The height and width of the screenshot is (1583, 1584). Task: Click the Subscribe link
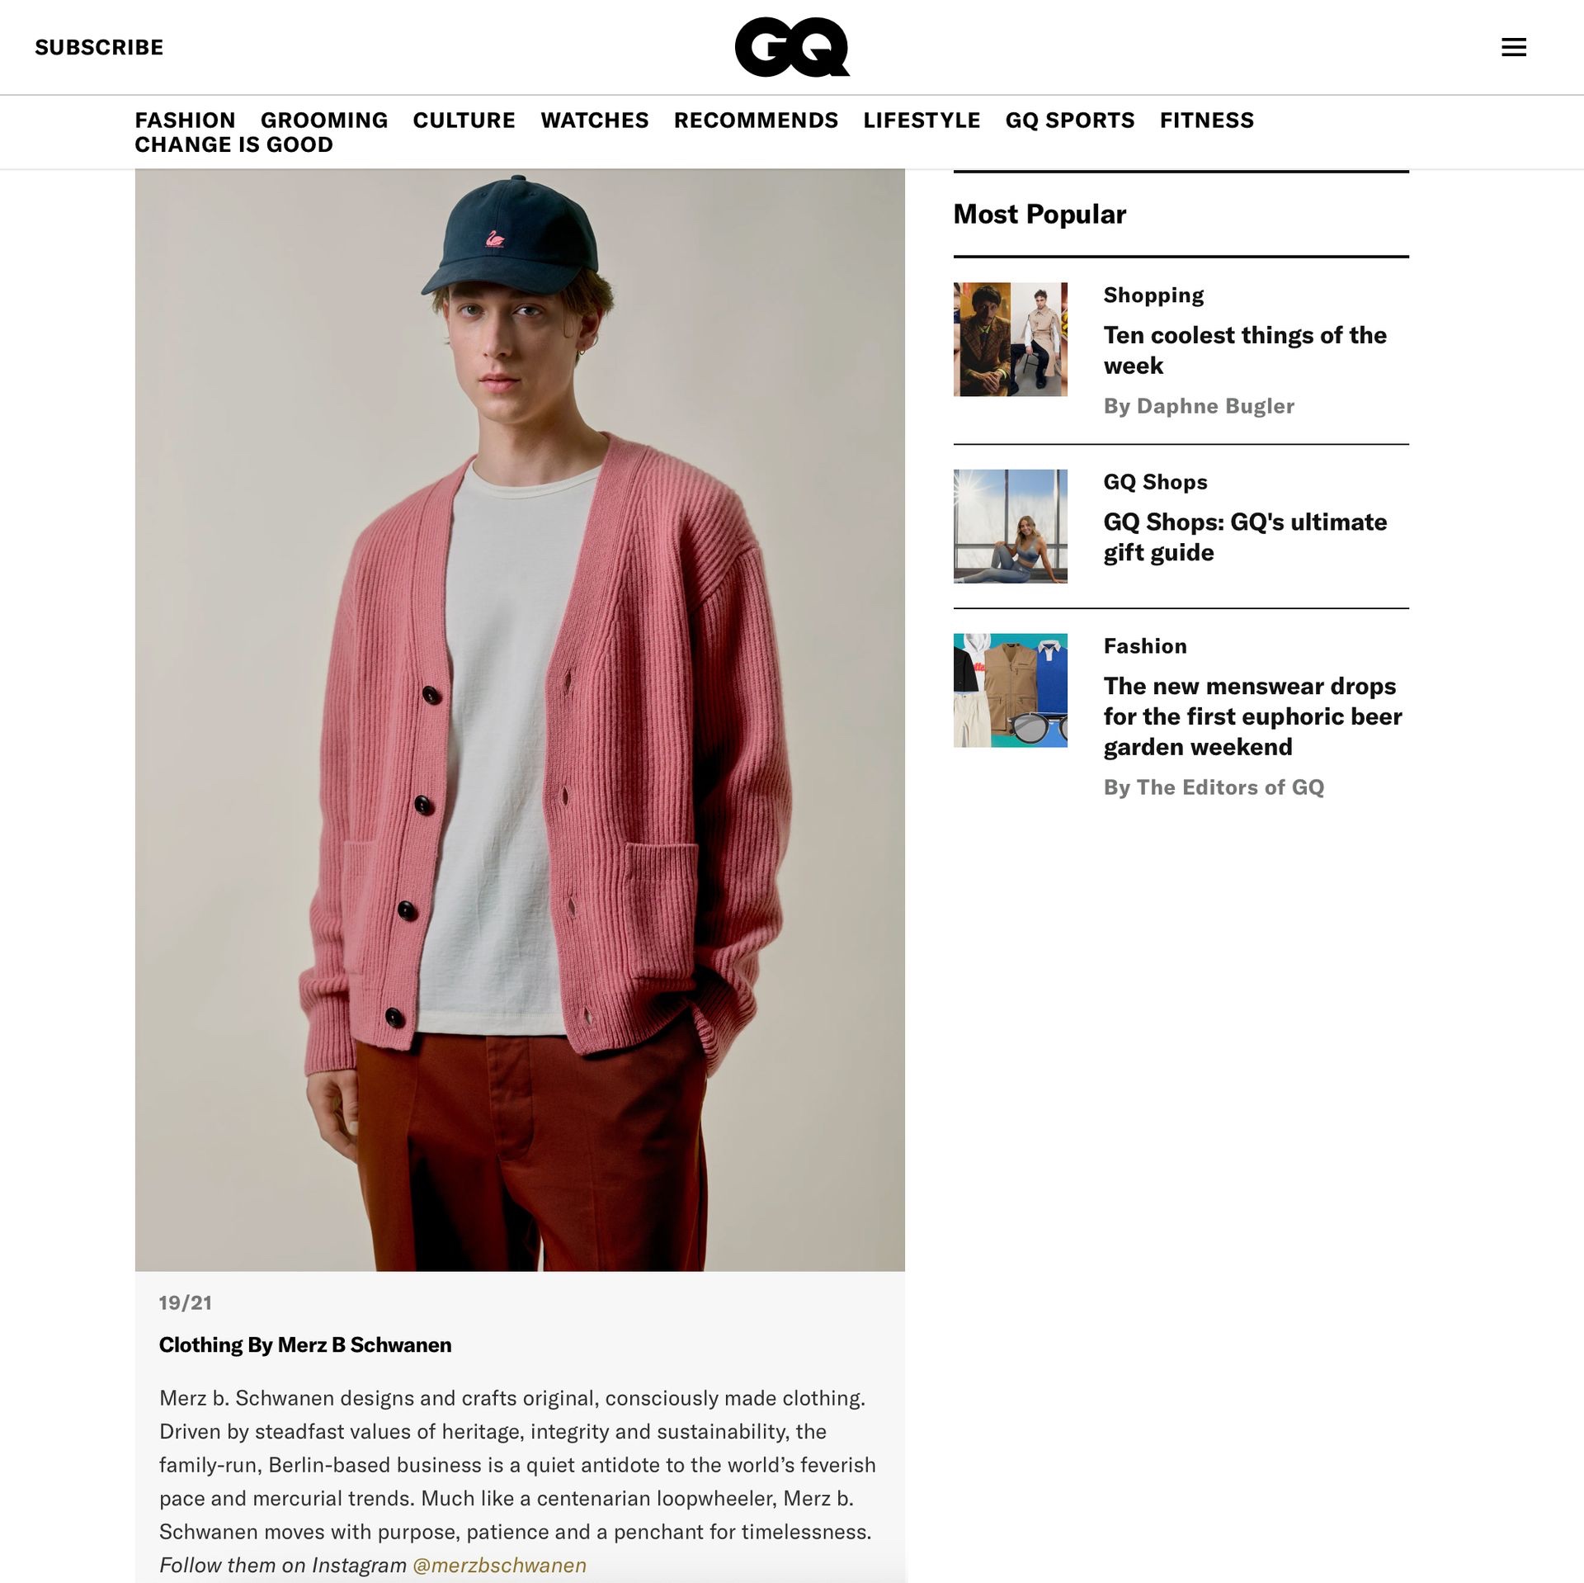click(99, 47)
